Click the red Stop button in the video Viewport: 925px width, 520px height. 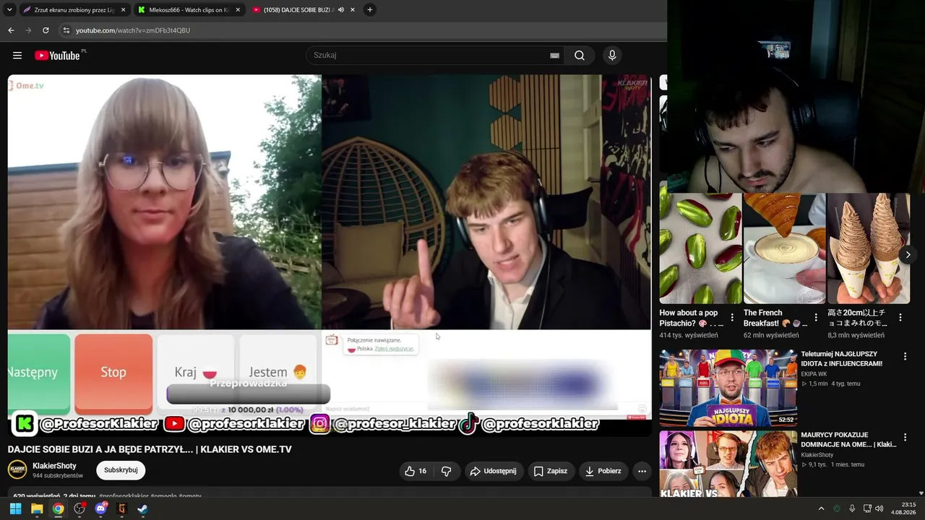click(x=113, y=373)
